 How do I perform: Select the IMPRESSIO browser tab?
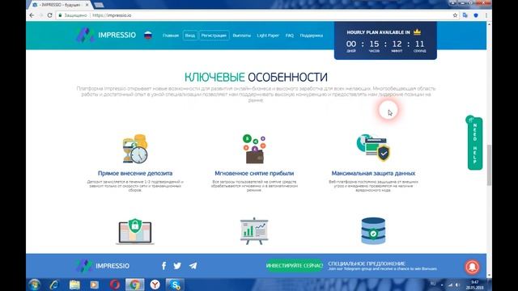[x=59, y=5]
